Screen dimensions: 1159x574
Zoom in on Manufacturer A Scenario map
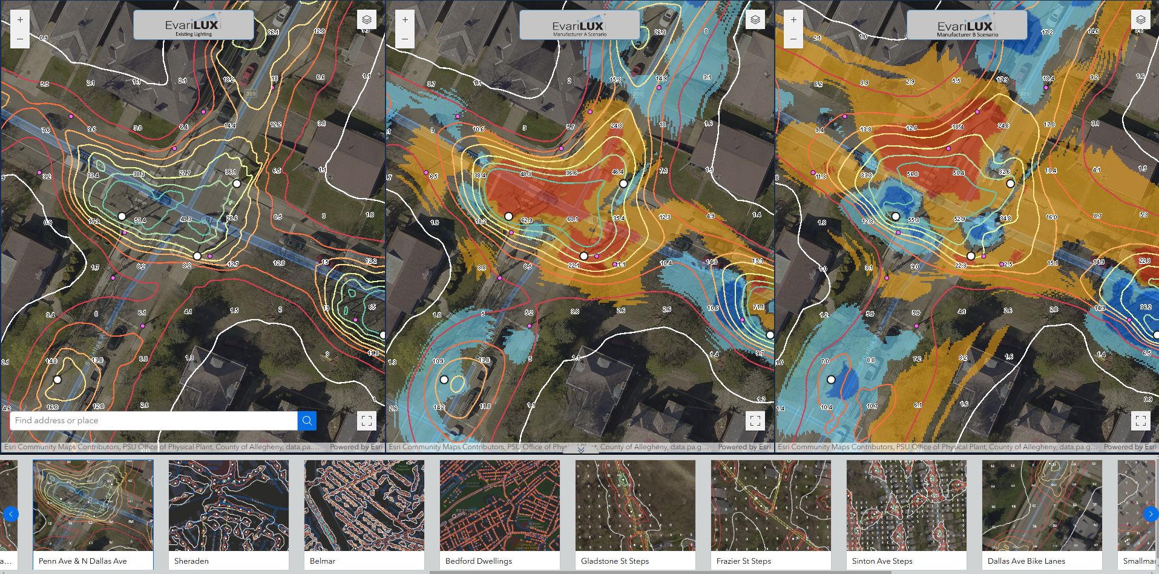coord(405,20)
